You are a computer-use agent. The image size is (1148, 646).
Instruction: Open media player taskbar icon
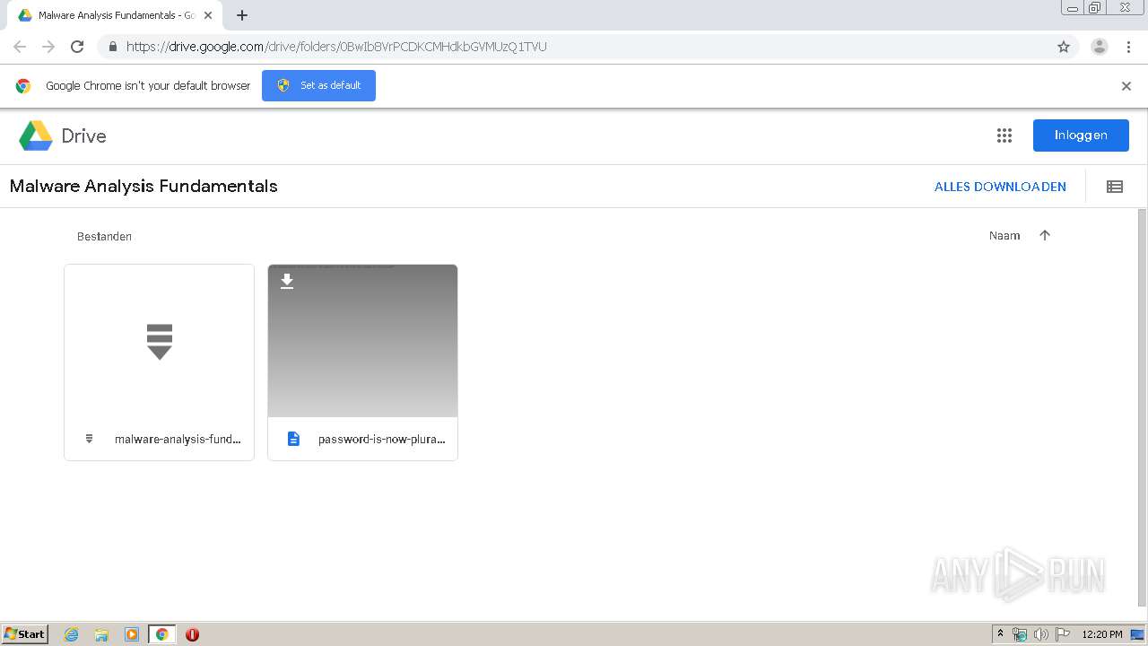coord(132,634)
